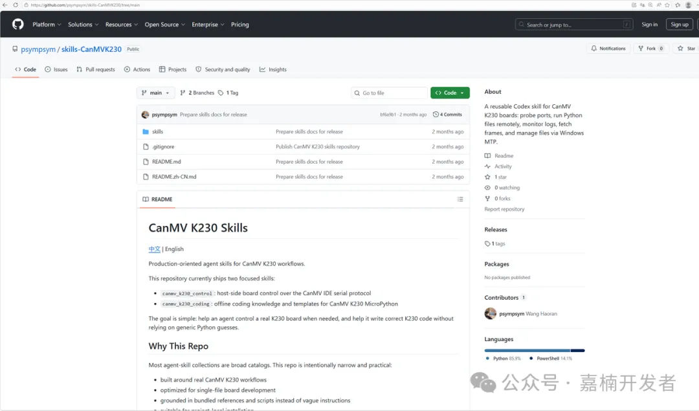Viewport: 699px width, 411px height.
Task: Select the README tab heading
Action: click(157, 199)
